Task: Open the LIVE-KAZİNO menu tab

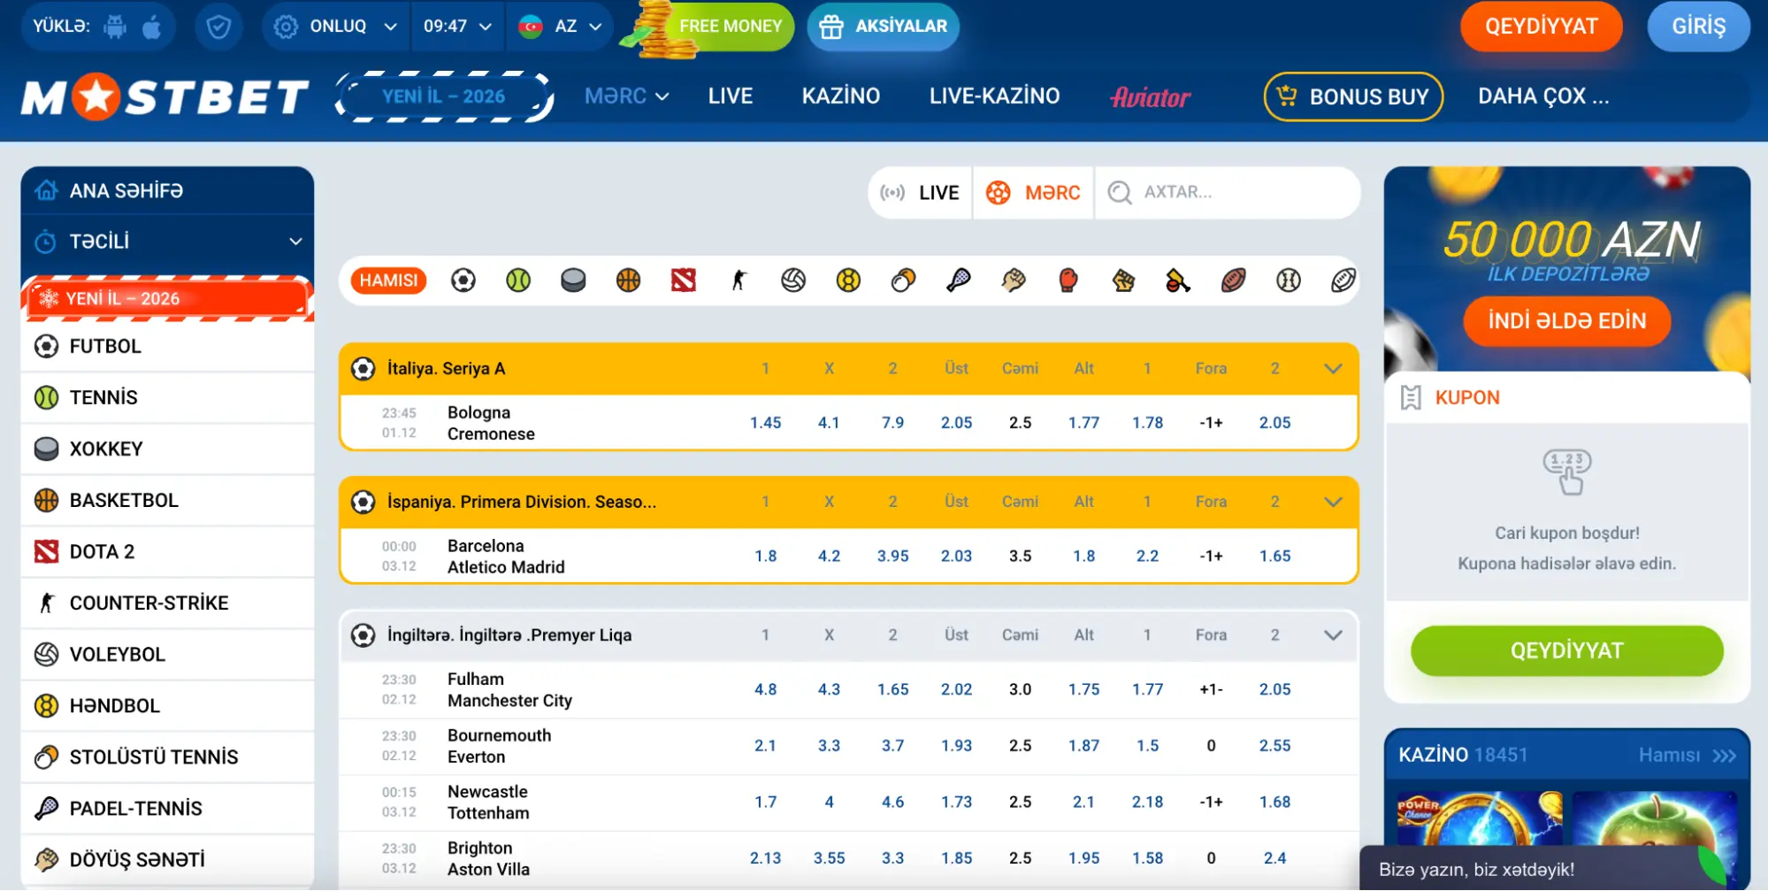Action: coord(994,96)
